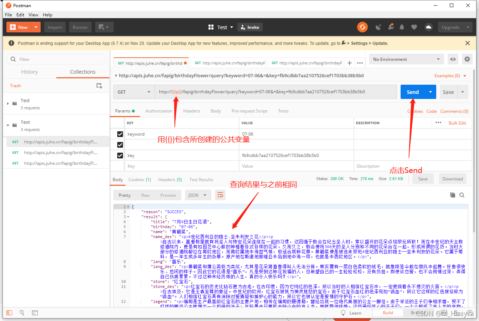Open manage environments gear icon

click(467, 59)
